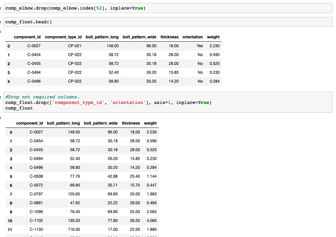Click the 17.00 bolt_pattern_wide value
The image size is (336, 237).
click(112, 229)
